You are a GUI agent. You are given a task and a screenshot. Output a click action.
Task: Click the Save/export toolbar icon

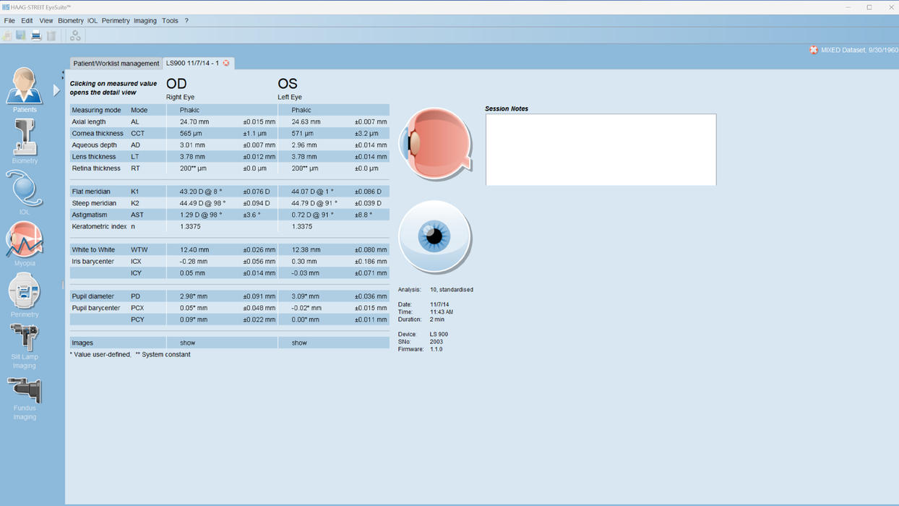[x=20, y=35]
